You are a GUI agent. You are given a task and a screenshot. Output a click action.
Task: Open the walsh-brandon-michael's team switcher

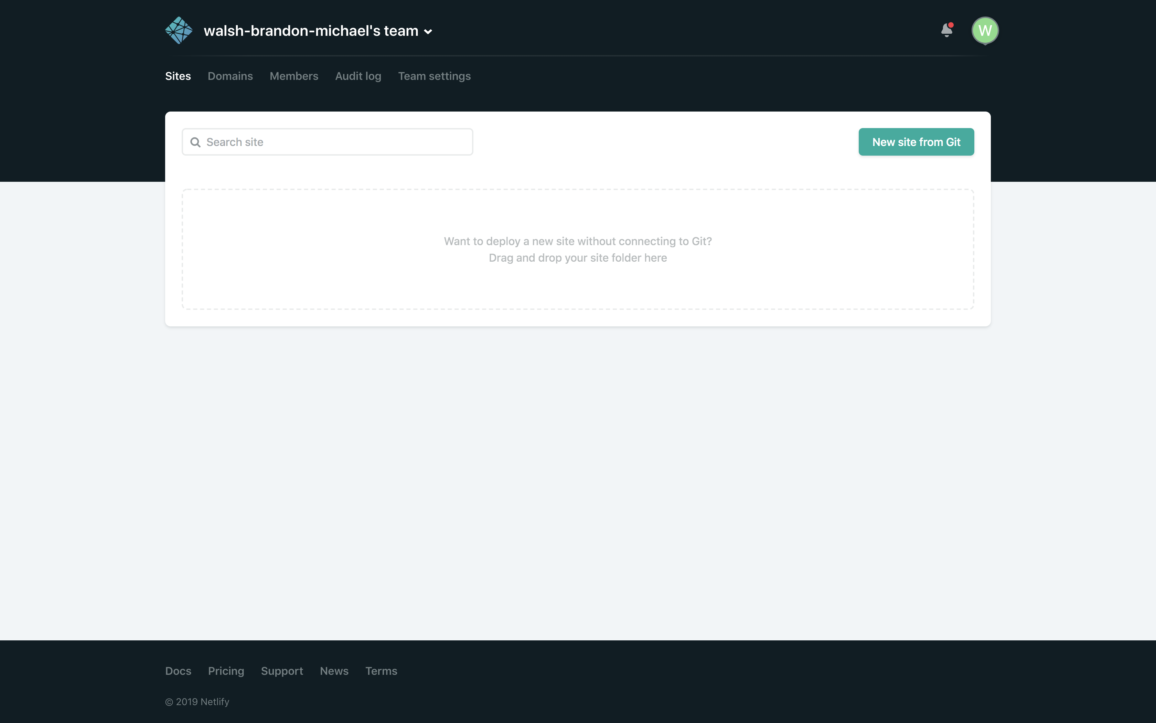coord(310,31)
